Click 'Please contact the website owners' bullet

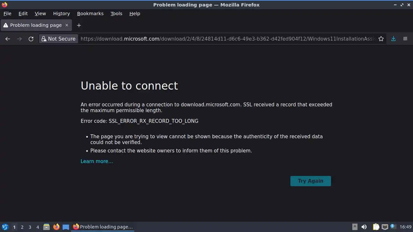(171, 151)
